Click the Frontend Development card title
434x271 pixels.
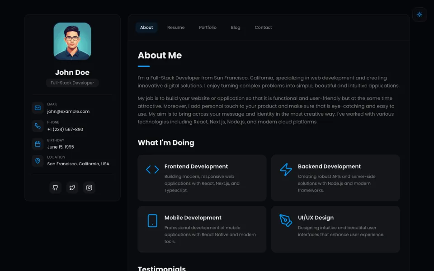coord(196,167)
